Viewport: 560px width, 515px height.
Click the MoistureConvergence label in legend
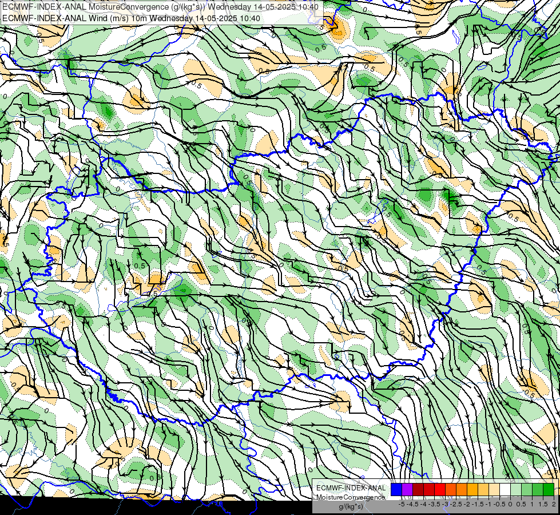[351, 497]
